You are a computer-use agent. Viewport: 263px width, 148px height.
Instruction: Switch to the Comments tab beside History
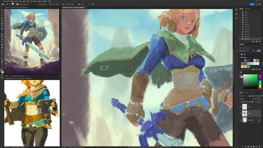(247, 9)
